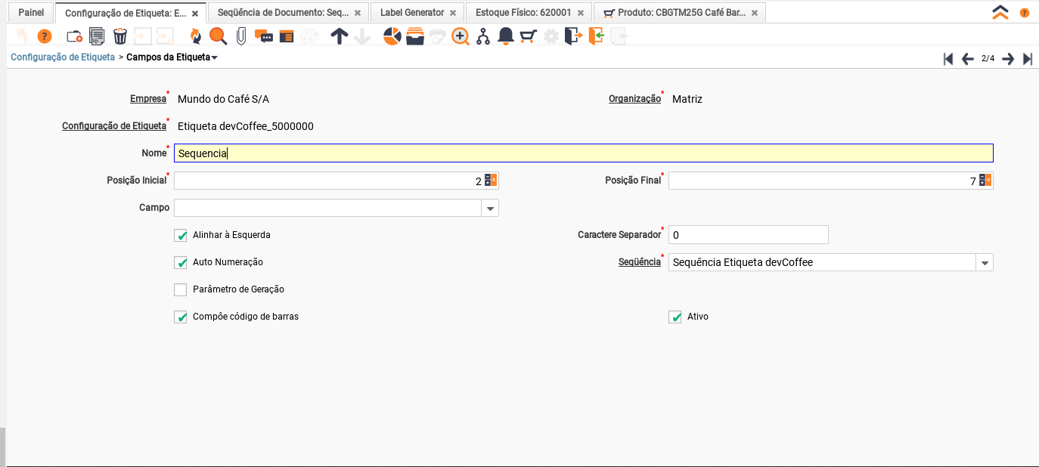Open Active Workflows tree icon
Image resolution: width=1039 pixels, height=467 pixels.
coord(483,36)
